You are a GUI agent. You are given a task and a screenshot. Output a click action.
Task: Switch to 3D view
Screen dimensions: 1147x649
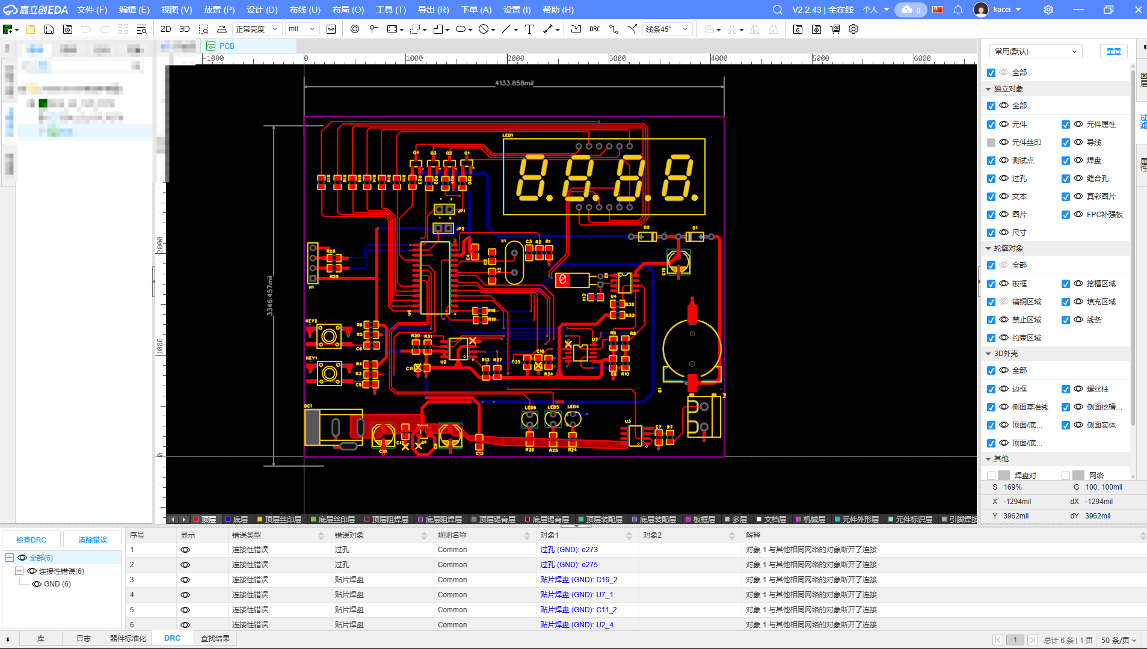point(185,29)
